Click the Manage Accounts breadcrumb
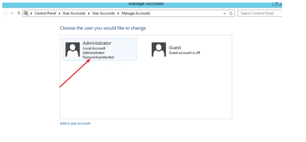Image resolution: width=306 pixels, height=142 pixels. click(136, 13)
